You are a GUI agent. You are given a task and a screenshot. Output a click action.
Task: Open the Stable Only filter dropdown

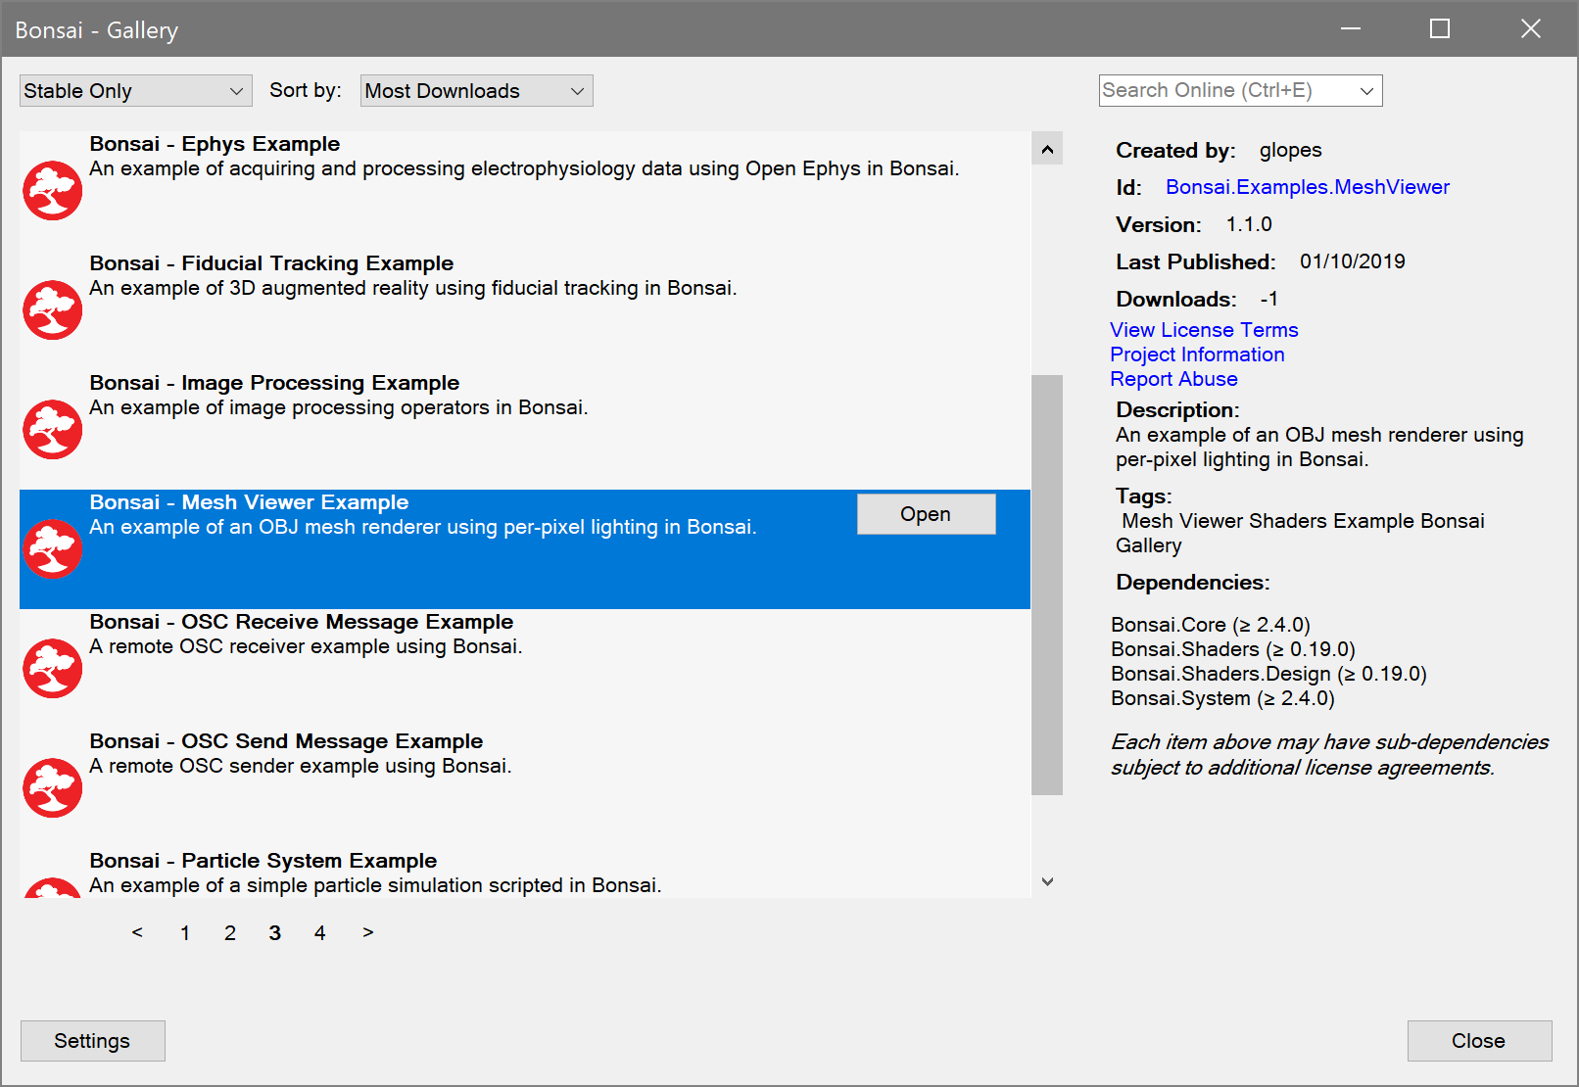click(x=135, y=91)
